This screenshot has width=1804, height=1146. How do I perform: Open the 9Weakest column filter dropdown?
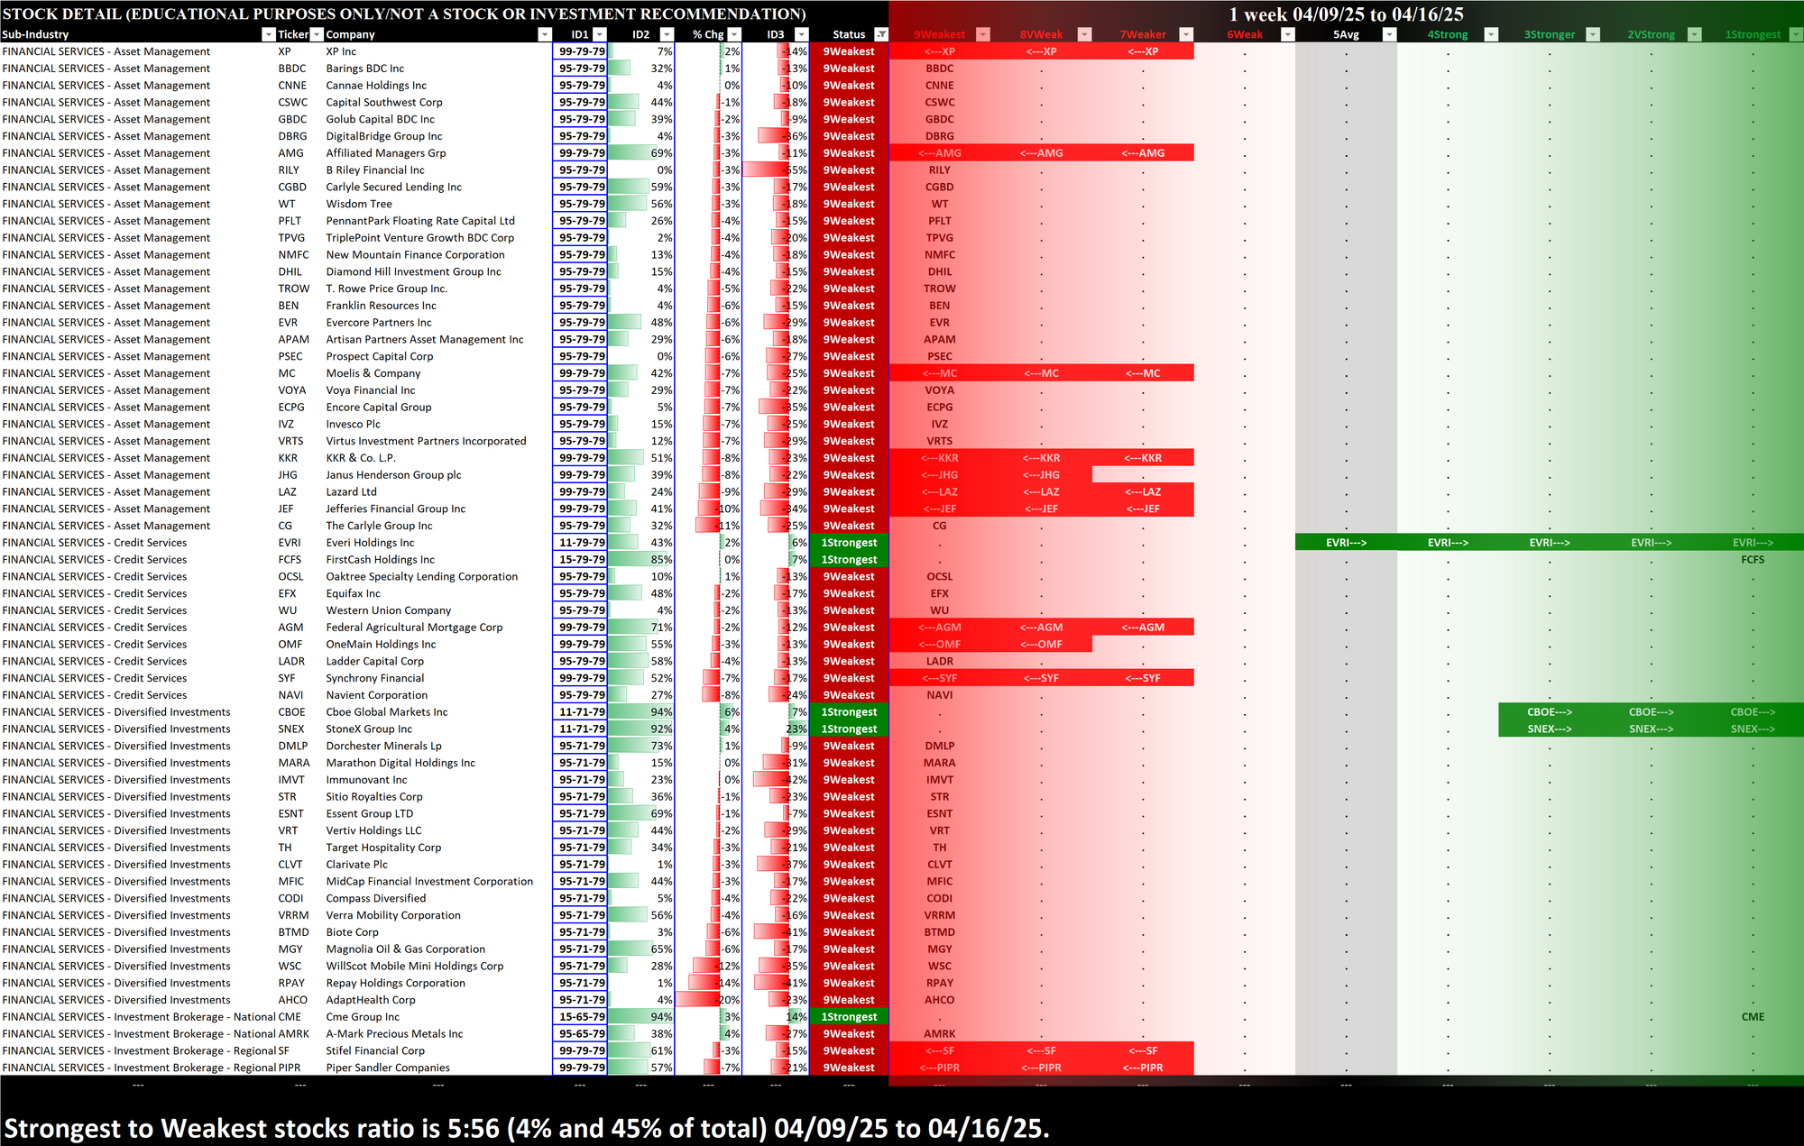tap(983, 34)
